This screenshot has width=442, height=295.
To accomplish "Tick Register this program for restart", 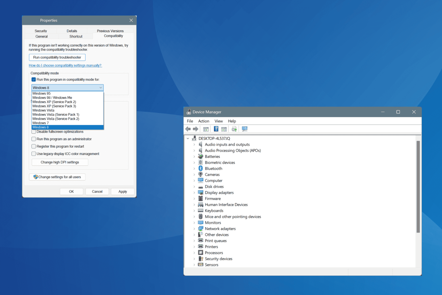I will pyautogui.click(x=34, y=146).
